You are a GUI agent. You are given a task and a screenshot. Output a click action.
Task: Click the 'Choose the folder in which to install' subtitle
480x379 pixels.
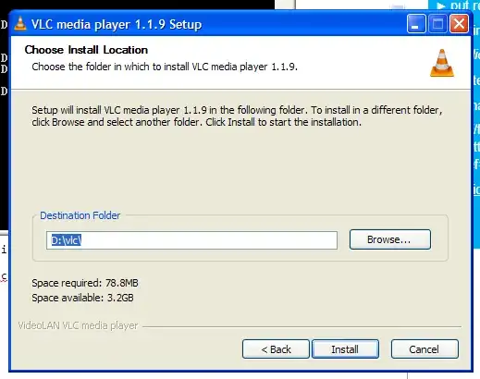165,67
